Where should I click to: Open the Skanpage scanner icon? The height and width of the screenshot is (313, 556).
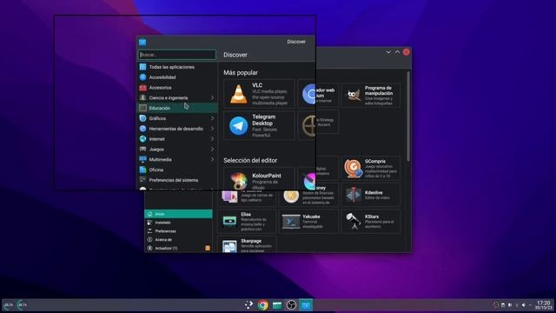pyautogui.click(x=229, y=246)
